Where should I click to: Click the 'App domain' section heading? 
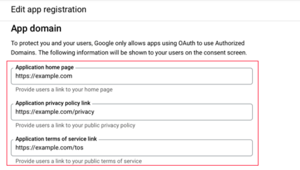click(x=36, y=29)
